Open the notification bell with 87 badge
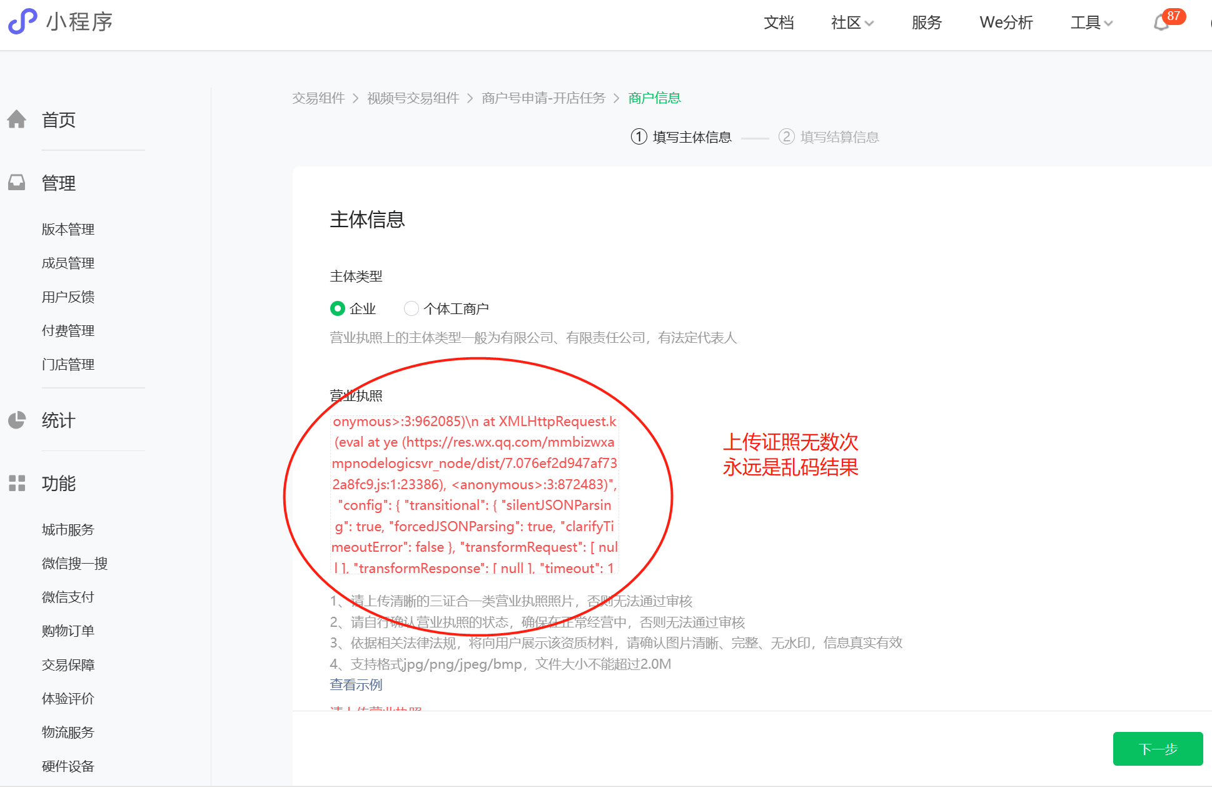 point(1161,23)
